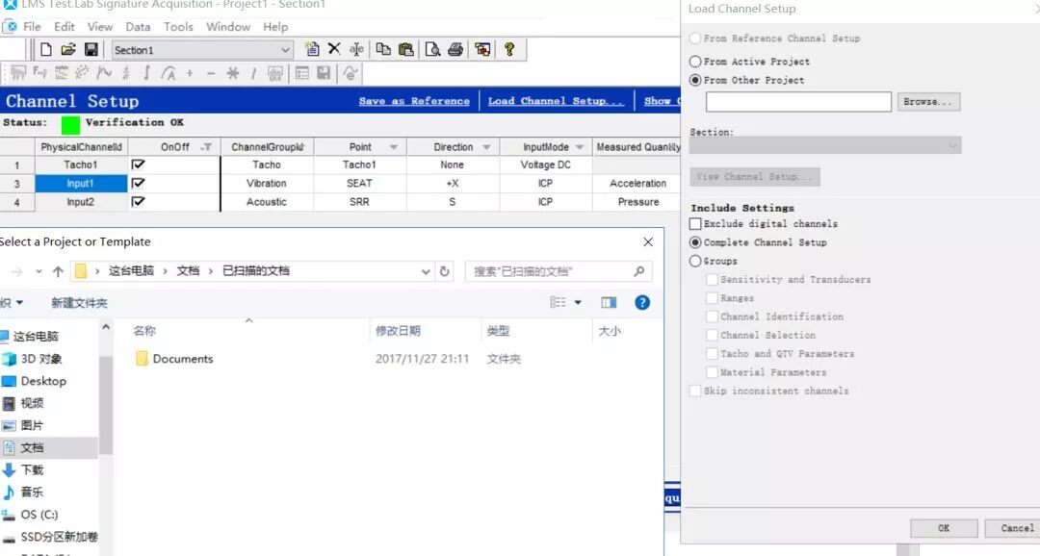Image resolution: width=1040 pixels, height=556 pixels.
Task: Click the Open folder toolbar icon
Action: tap(68, 50)
